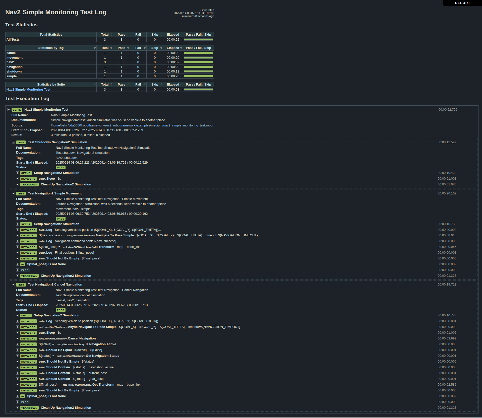Expand the Clean Up Navigation2 Simulation teardown
Screen dimensions: 482x418
point(17,184)
